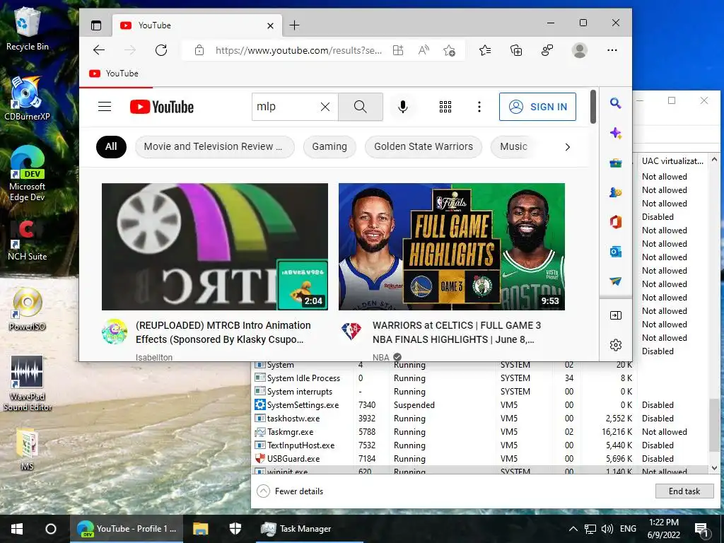Open the volume speaker tray icon
The image size is (724, 543).
tap(607, 529)
